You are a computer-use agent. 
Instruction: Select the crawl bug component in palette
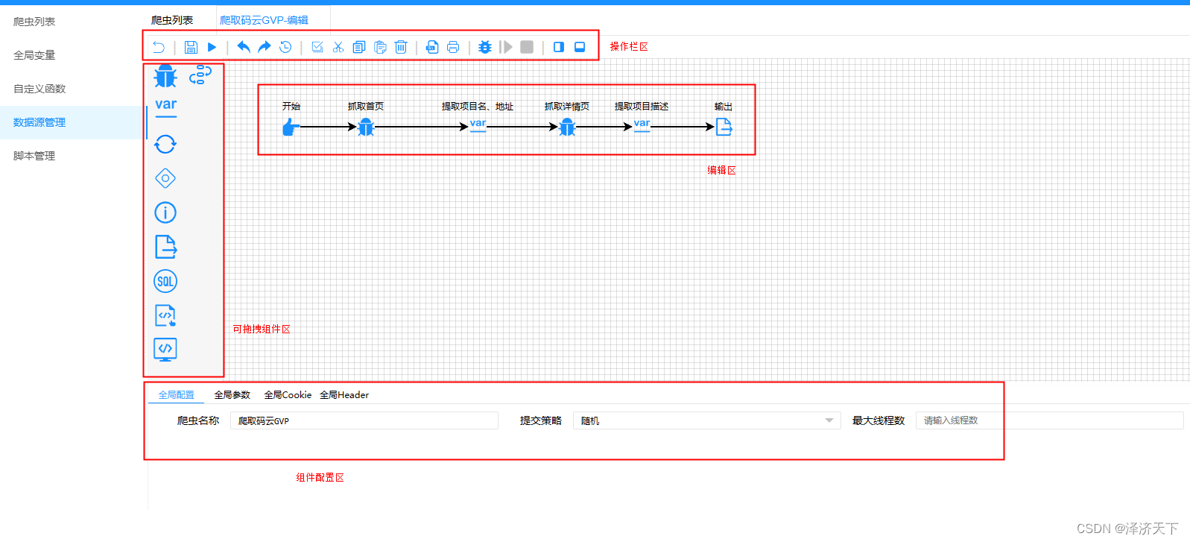[165, 76]
